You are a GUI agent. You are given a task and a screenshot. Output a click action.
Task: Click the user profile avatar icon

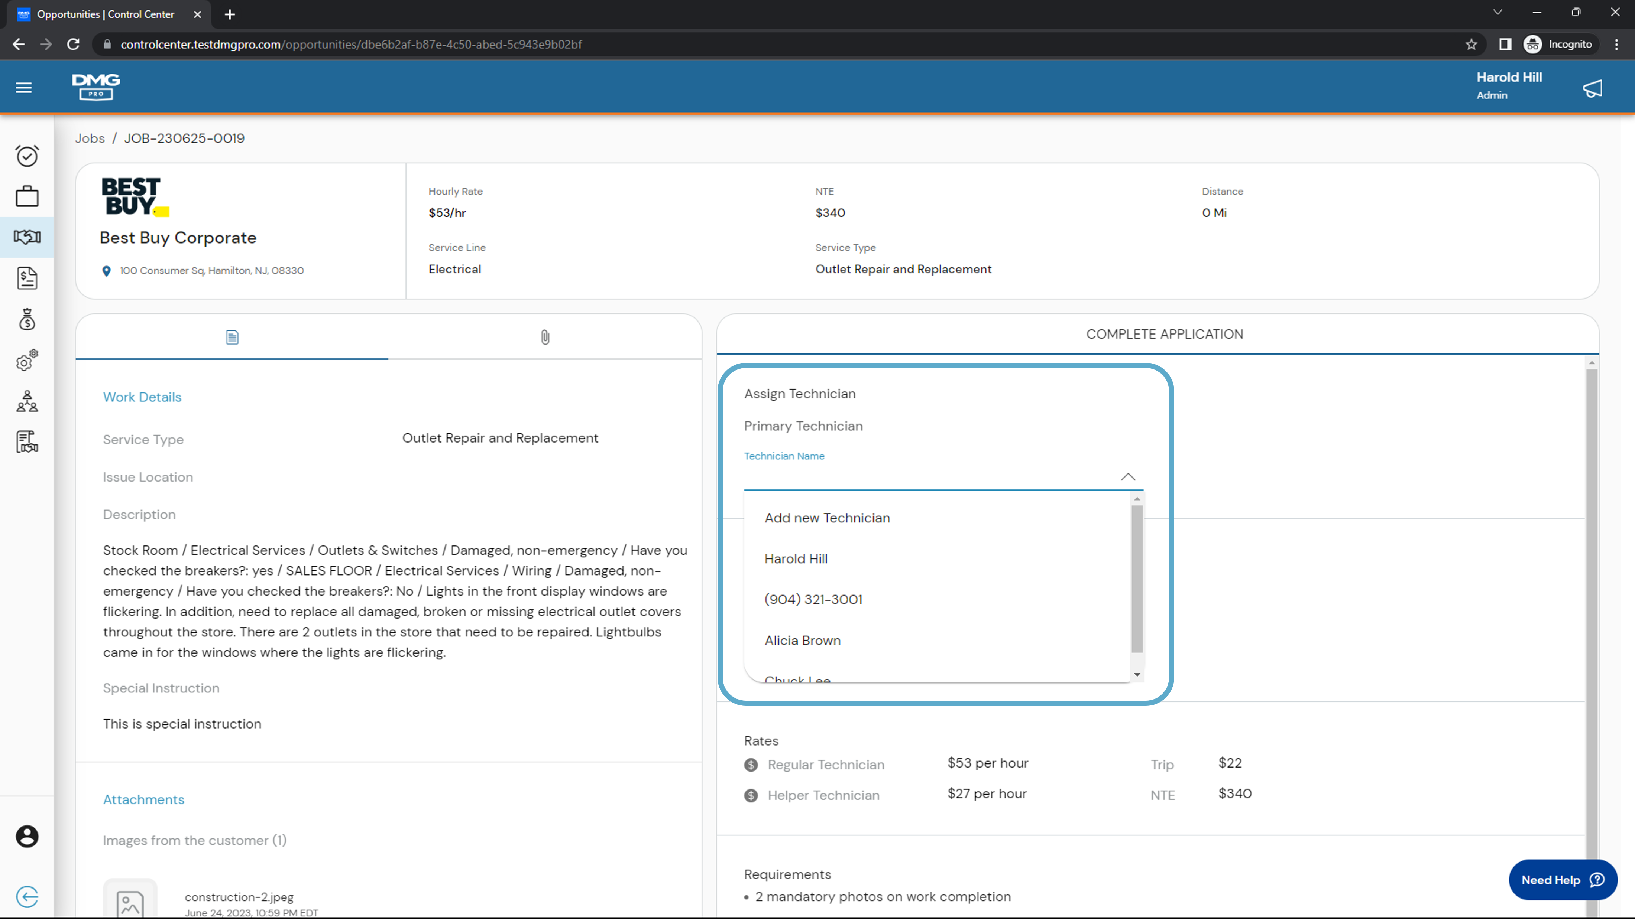click(x=27, y=837)
